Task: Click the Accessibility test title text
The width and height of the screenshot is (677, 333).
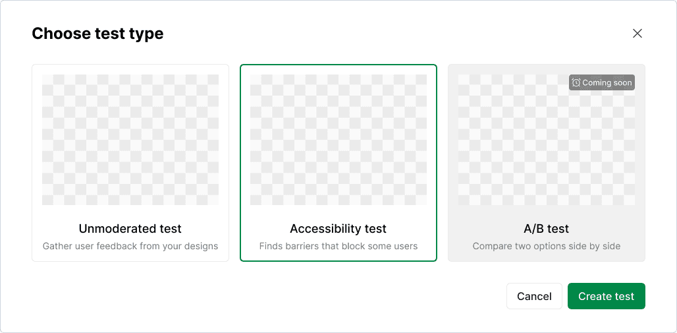Action: click(338, 228)
